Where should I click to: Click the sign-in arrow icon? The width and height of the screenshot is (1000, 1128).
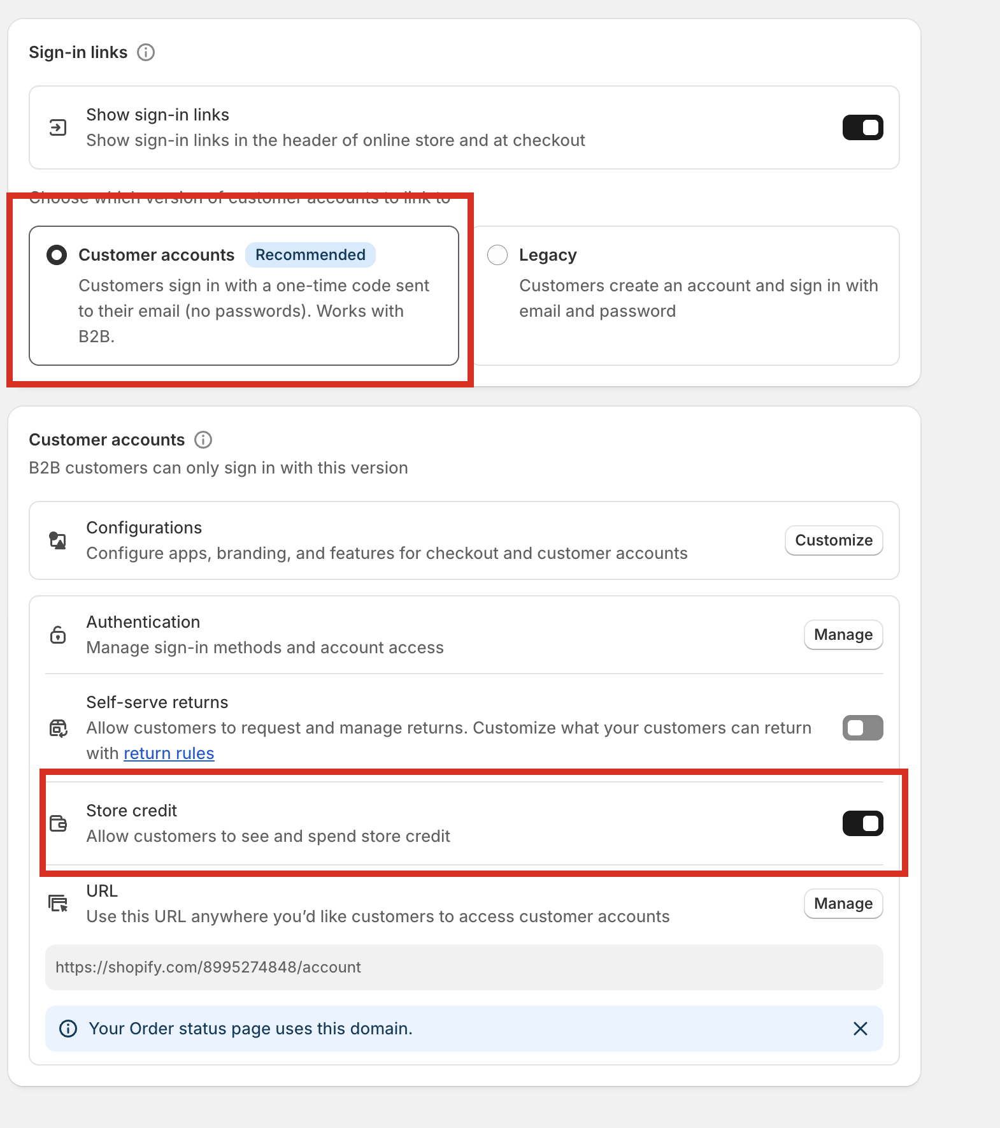pyautogui.click(x=58, y=127)
